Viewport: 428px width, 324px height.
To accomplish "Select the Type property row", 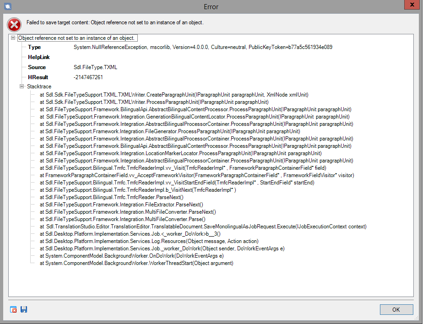I will (x=34, y=47).
